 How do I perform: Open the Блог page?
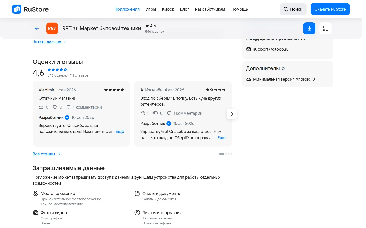185,9
